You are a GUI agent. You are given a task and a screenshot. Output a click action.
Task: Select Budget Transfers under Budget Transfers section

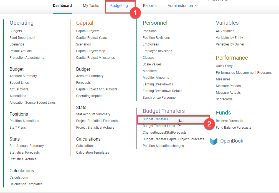(156, 119)
